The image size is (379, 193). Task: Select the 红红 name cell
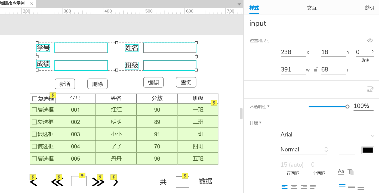[116, 110]
